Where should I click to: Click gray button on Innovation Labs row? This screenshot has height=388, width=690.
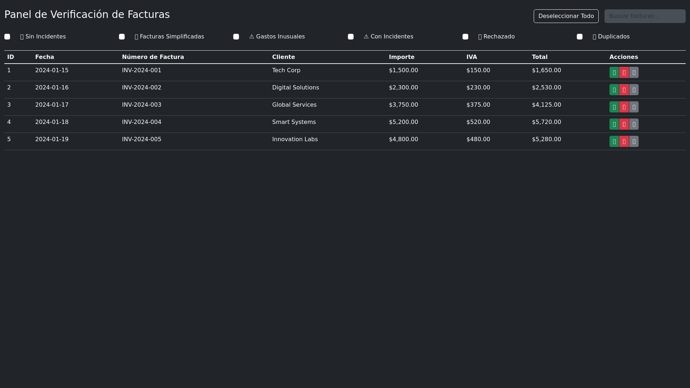tap(634, 142)
